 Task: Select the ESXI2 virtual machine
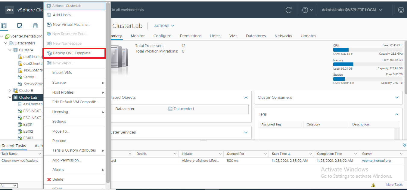(28, 131)
